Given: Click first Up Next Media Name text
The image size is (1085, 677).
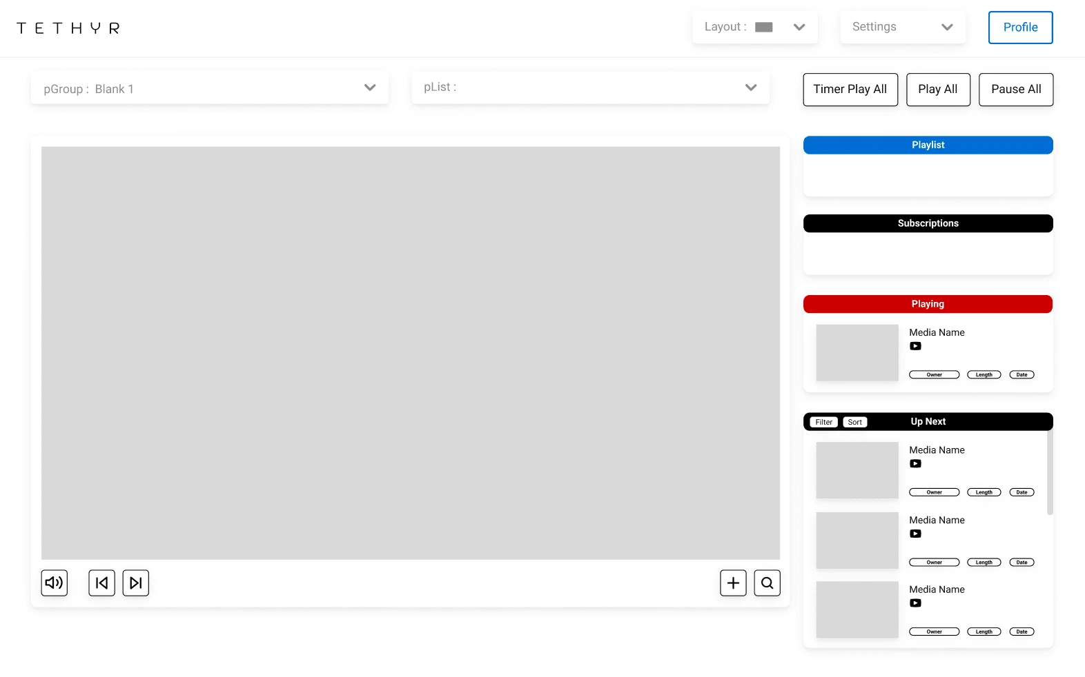Looking at the screenshot, I should click(x=937, y=450).
